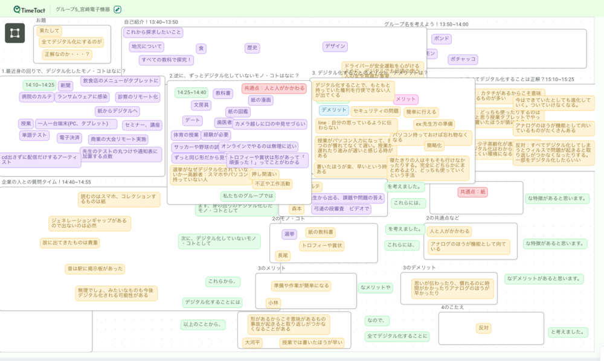This screenshot has height=361, width=604.
Task: Select the 長尾 name note
Action: (283, 255)
